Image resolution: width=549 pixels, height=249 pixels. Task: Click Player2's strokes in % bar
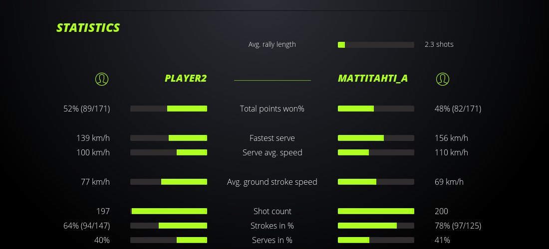click(x=169, y=226)
